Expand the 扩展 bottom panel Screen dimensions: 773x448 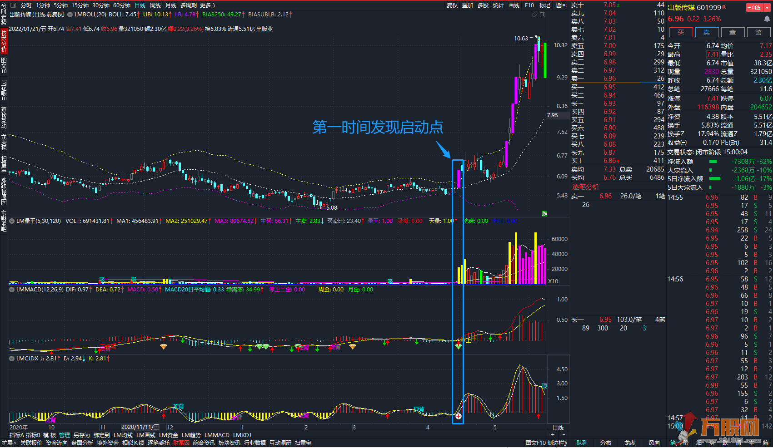pyautogui.click(x=9, y=443)
